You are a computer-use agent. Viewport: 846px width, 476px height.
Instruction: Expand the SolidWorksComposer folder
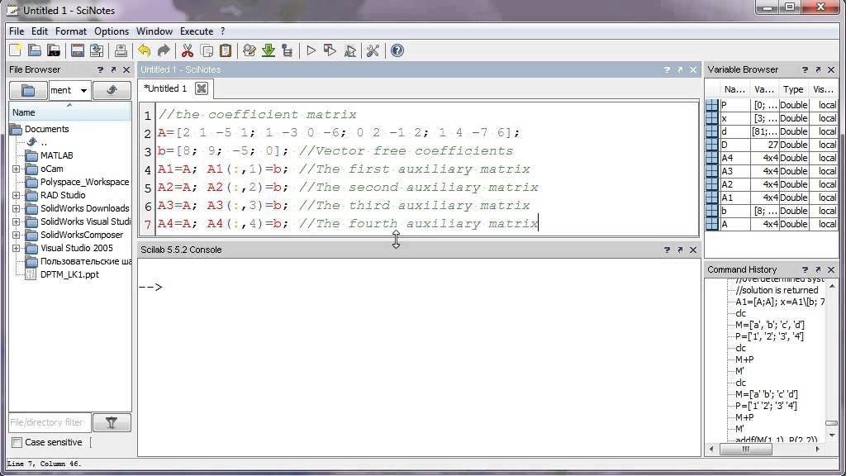[x=17, y=236]
